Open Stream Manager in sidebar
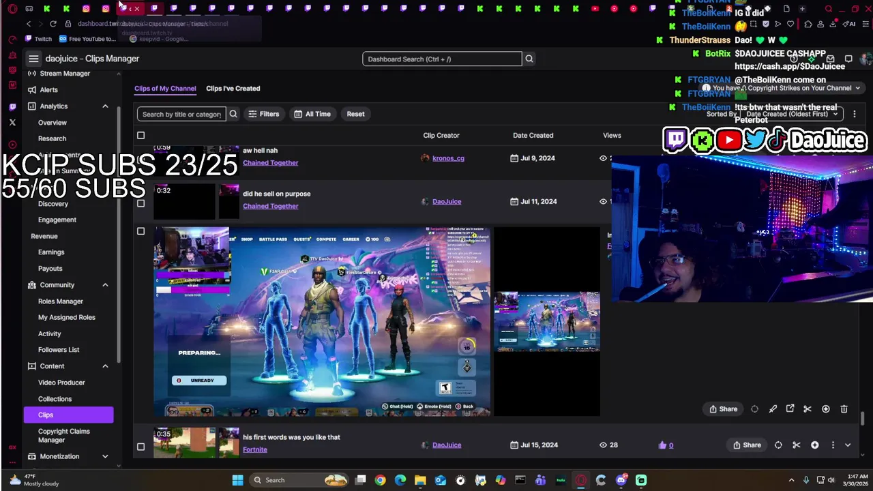Screen dimensions: 873x491 pyautogui.click(x=65, y=74)
